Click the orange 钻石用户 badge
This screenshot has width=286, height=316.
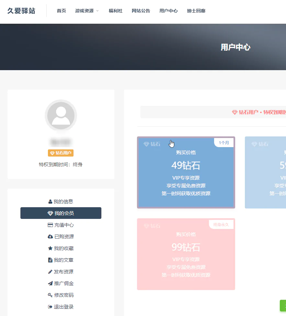[x=61, y=153]
